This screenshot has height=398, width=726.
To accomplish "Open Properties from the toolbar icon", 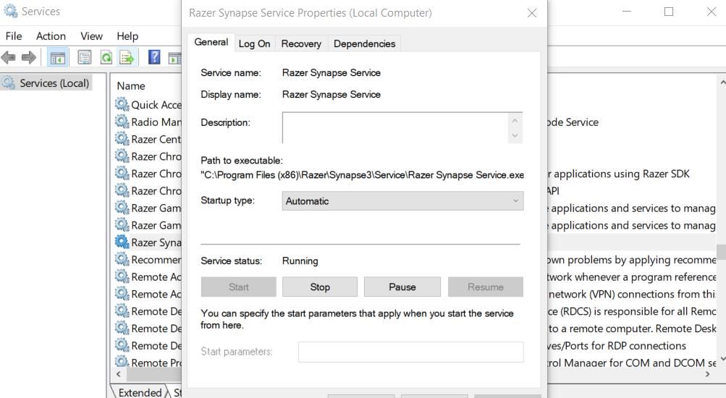I will click(85, 57).
